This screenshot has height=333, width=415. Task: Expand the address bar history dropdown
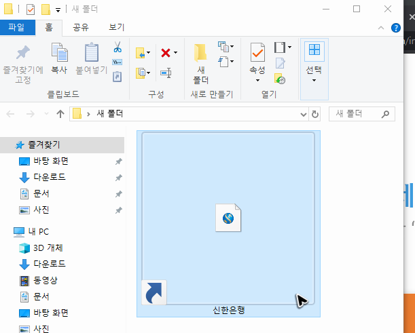tap(304, 114)
